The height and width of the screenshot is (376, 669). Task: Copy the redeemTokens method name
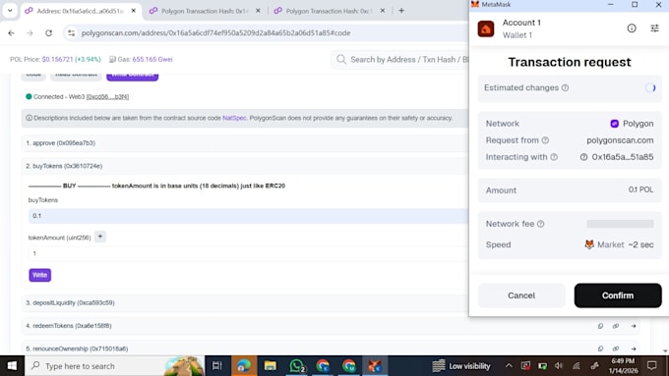coord(600,326)
